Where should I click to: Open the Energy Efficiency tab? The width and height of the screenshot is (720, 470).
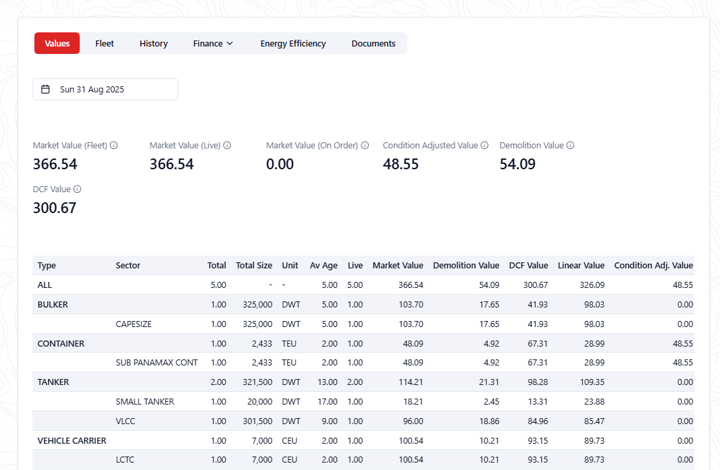[x=293, y=44]
